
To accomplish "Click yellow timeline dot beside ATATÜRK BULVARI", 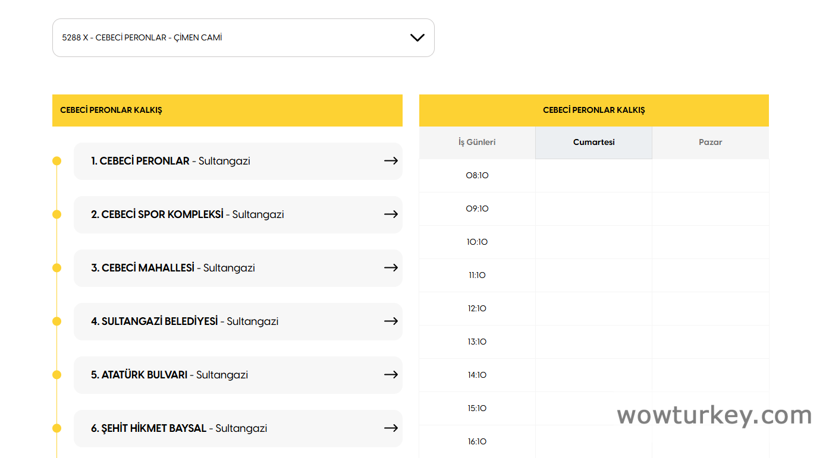I will [57, 375].
